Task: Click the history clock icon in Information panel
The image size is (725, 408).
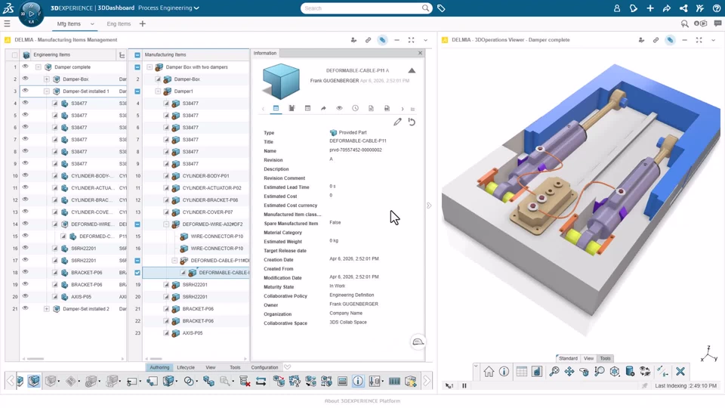Action: [x=355, y=108]
